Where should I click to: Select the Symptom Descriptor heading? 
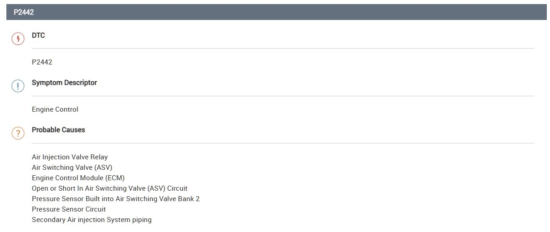pyautogui.click(x=64, y=83)
